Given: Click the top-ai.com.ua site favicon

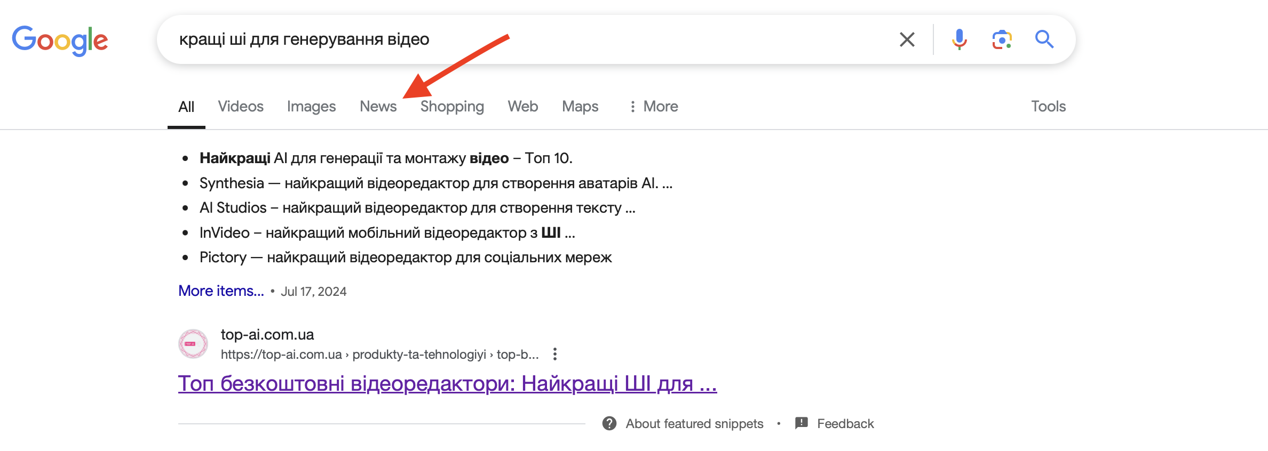Looking at the screenshot, I should (x=193, y=344).
